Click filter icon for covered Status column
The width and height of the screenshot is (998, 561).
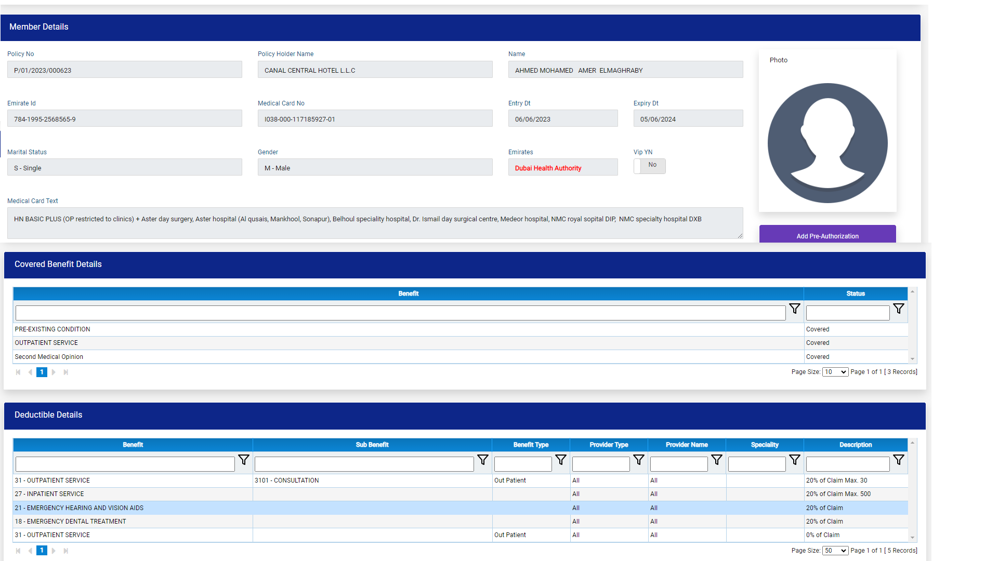click(x=898, y=309)
